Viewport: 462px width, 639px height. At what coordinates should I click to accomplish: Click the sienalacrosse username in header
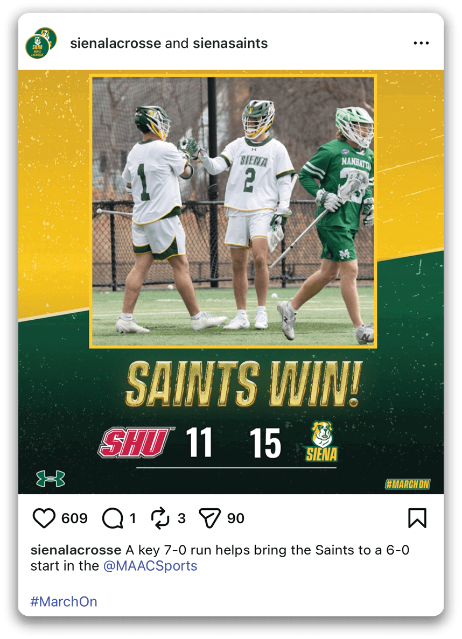[x=115, y=43]
